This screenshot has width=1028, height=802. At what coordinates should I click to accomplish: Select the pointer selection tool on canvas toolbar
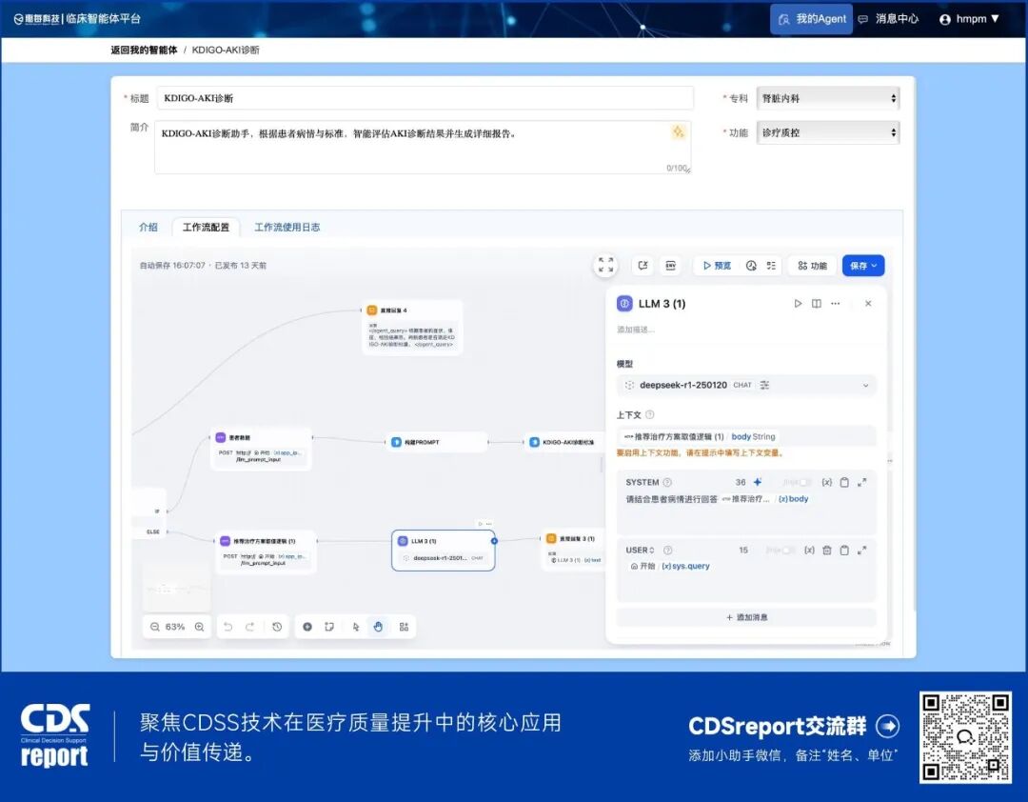pyautogui.click(x=356, y=627)
